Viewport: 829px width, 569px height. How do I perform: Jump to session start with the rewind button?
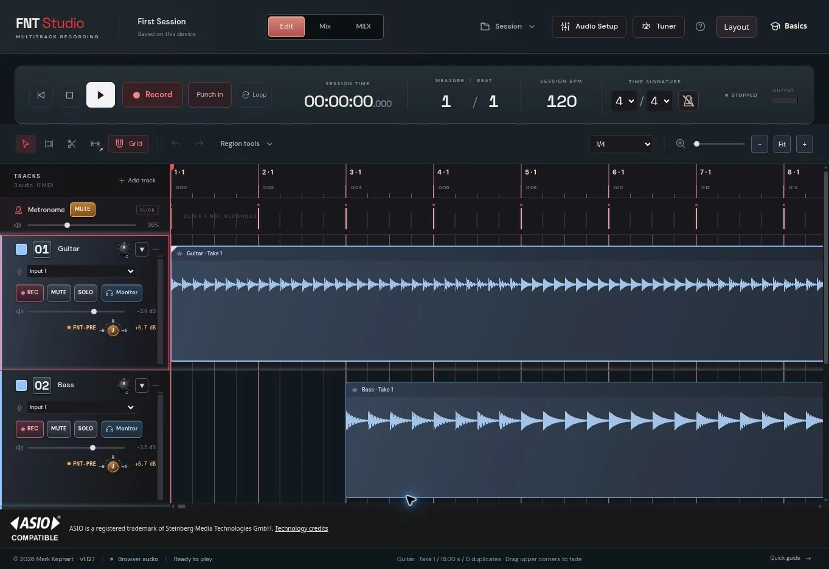pos(41,95)
